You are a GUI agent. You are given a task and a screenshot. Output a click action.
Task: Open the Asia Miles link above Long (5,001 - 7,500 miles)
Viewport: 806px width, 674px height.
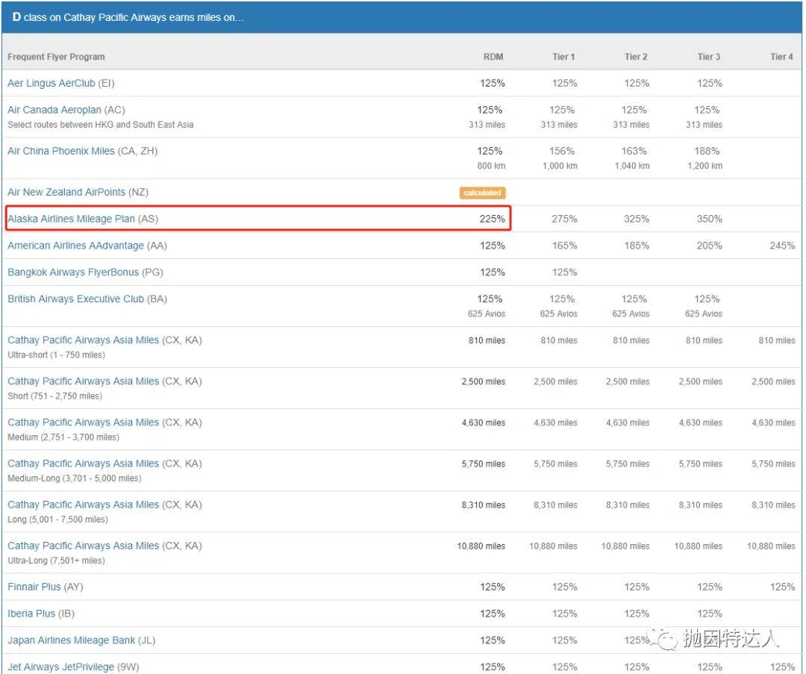pyautogui.click(x=84, y=505)
